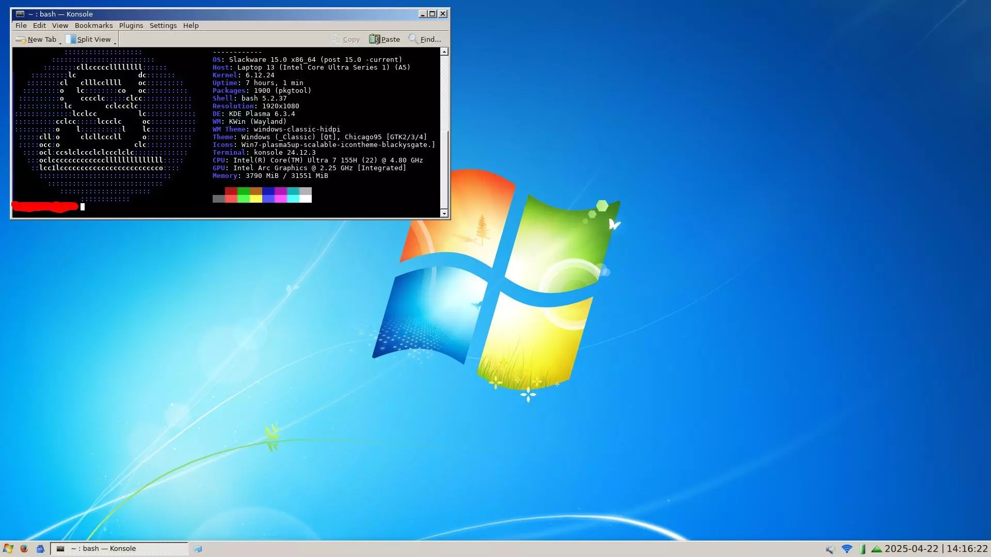Close the Konsole window
This screenshot has width=991, height=557.
tap(443, 14)
